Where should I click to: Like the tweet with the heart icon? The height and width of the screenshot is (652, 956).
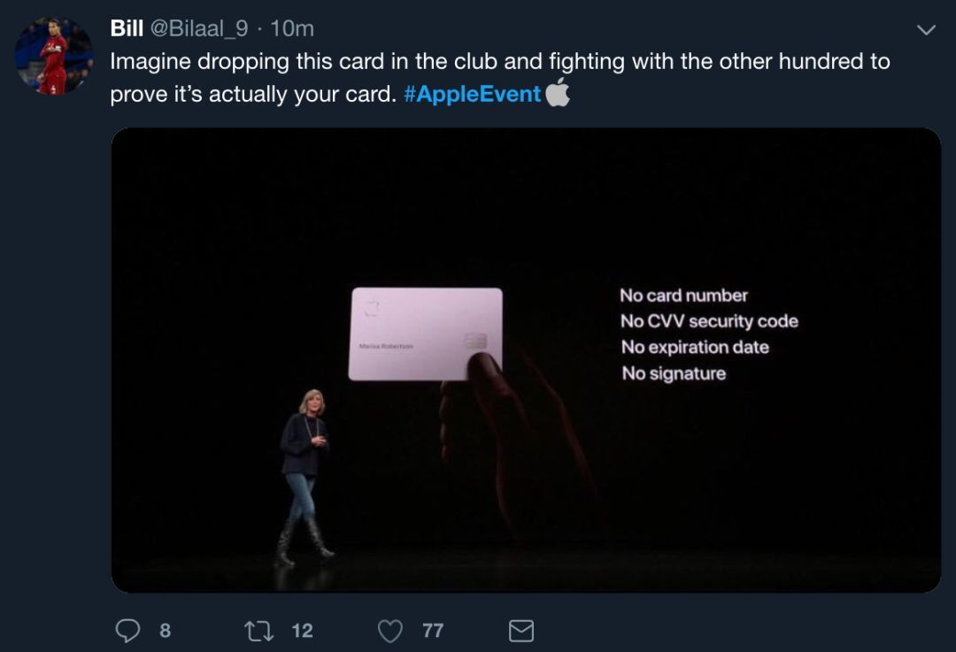390,631
